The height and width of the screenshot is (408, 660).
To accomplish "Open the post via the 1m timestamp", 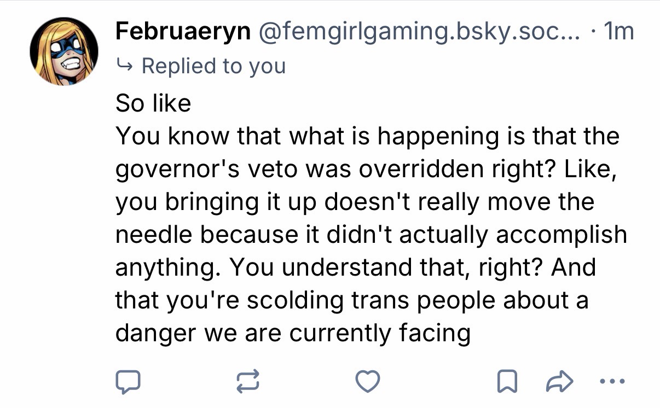I will pos(617,32).
